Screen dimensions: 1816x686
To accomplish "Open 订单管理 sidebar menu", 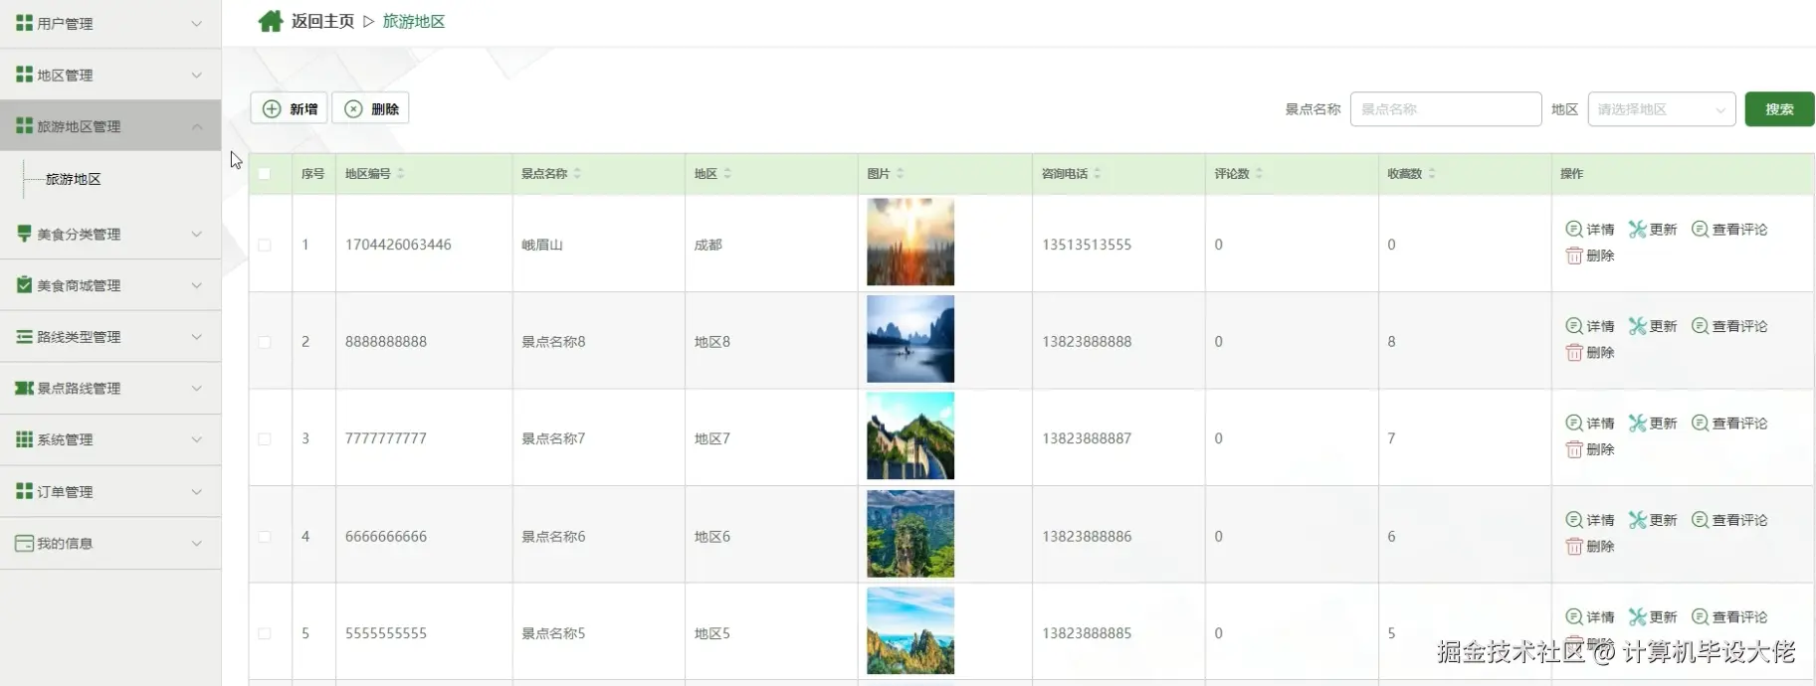I will click(110, 491).
